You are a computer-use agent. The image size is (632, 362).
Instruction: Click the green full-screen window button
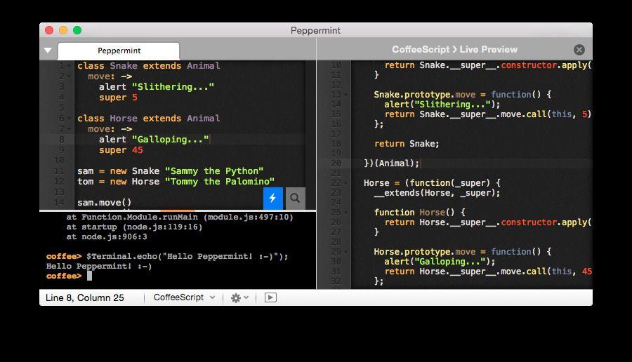(77, 30)
